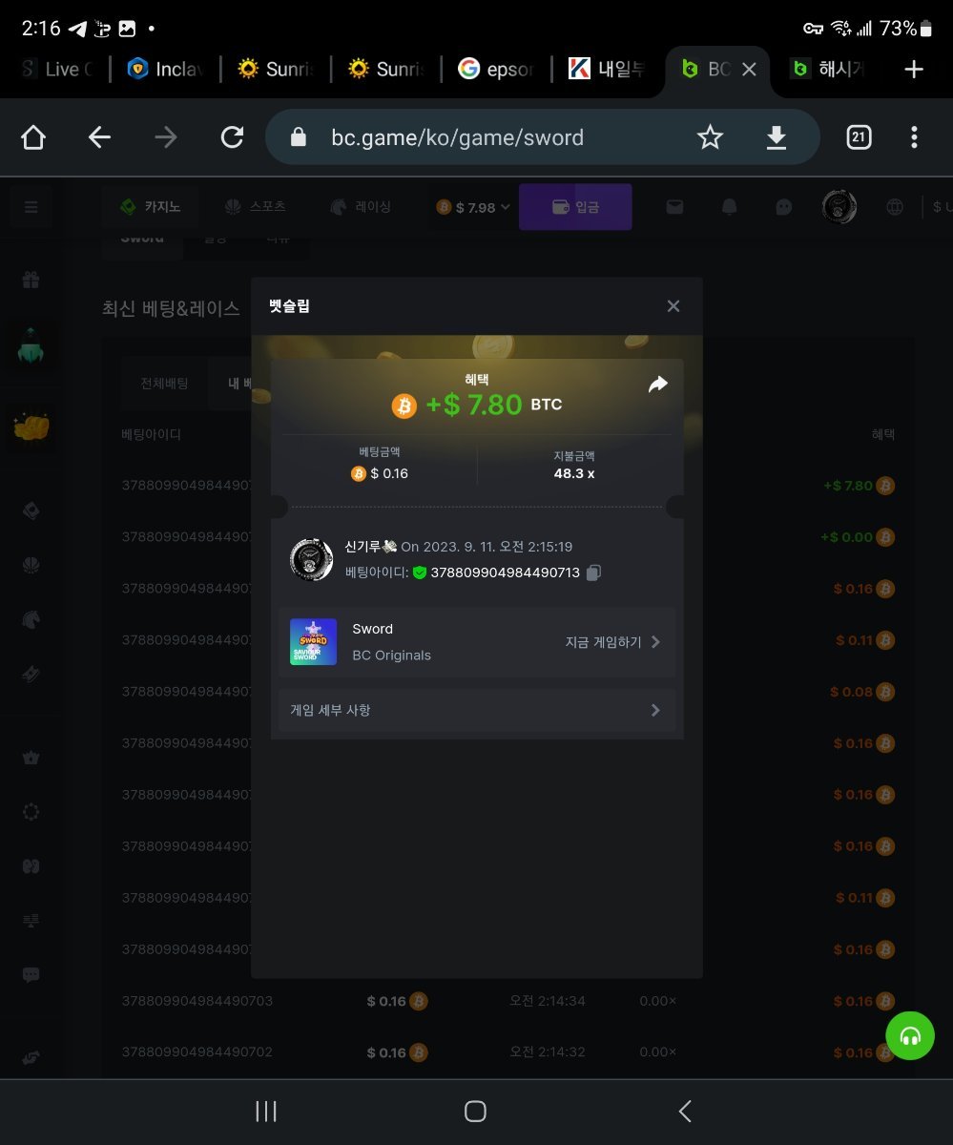Expand the 게임 세부 사항 row
This screenshot has width=953, height=1145.
click(476, 710)
